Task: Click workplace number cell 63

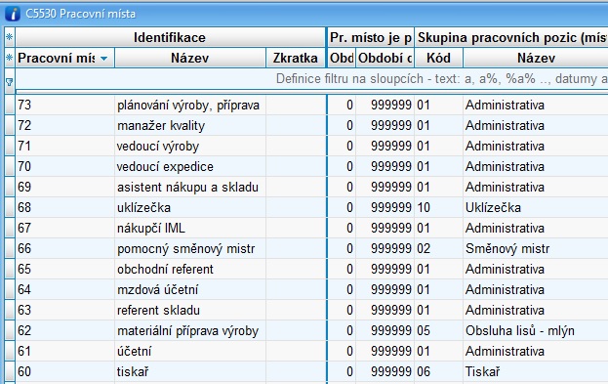Action: point(64,310)
